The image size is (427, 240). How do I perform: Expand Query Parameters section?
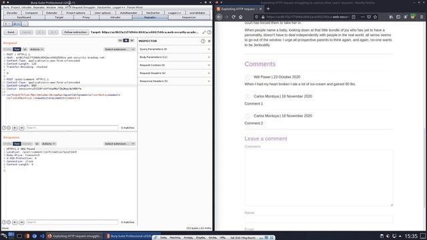[175, 49]
